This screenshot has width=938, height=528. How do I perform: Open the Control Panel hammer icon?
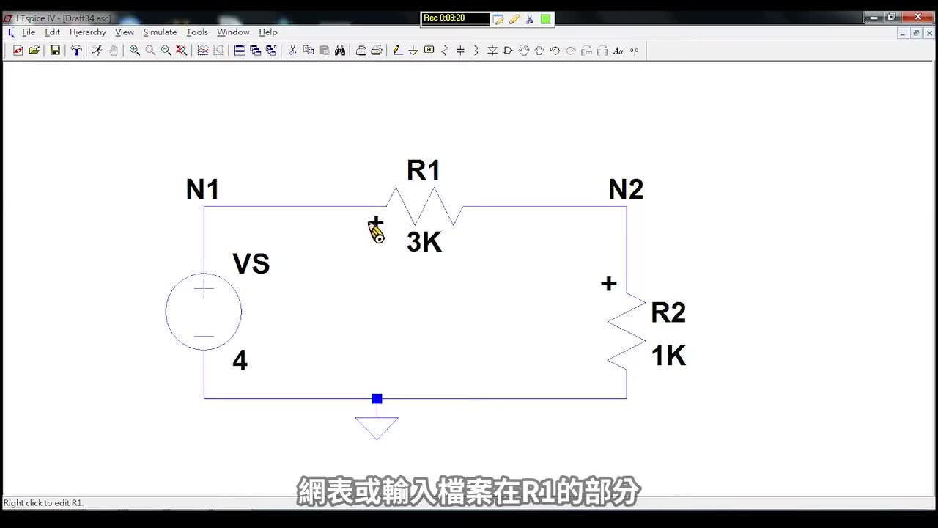(x=76, y=51)
